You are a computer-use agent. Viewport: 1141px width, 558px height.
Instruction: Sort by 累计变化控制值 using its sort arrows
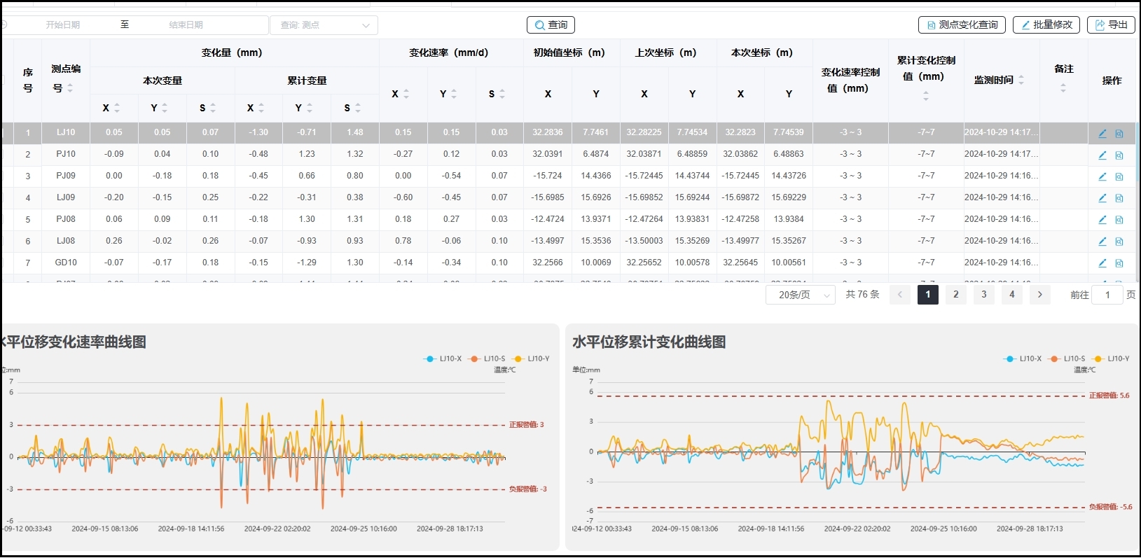tap(926, 96)
